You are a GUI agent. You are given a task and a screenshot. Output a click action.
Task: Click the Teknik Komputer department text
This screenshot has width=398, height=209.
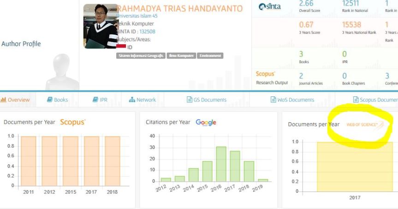coord(136,24)
